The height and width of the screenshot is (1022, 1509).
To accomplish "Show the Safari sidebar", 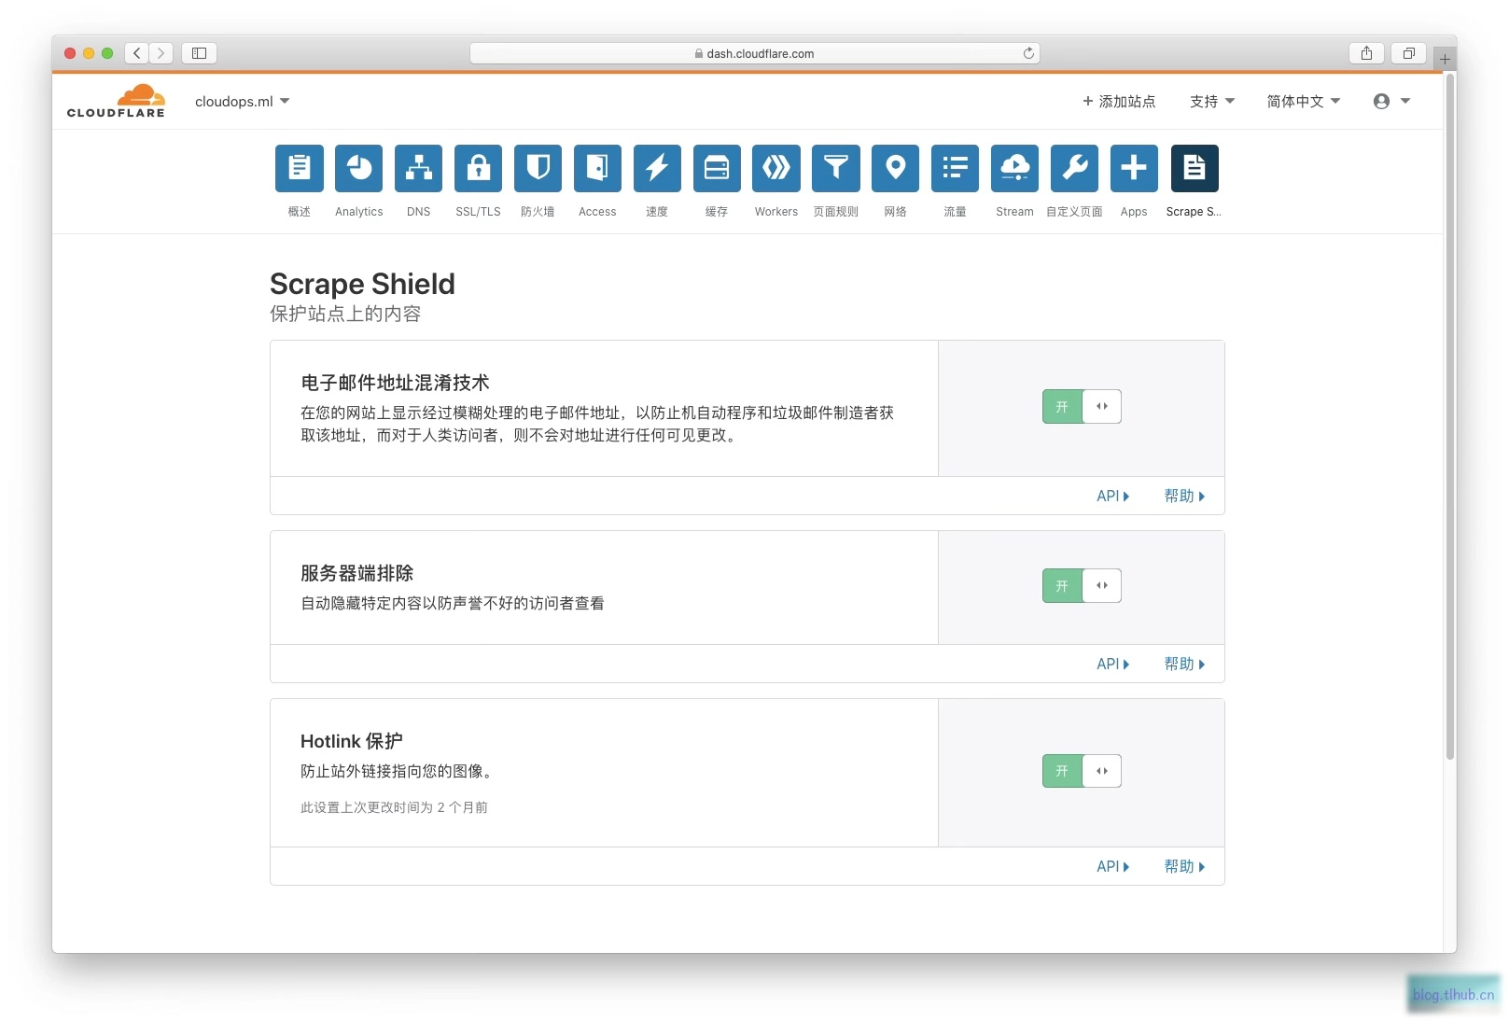I will point(199,53).
